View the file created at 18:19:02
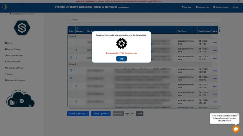The width and height of the screenshot is (243, 136). tap(215, 58)
